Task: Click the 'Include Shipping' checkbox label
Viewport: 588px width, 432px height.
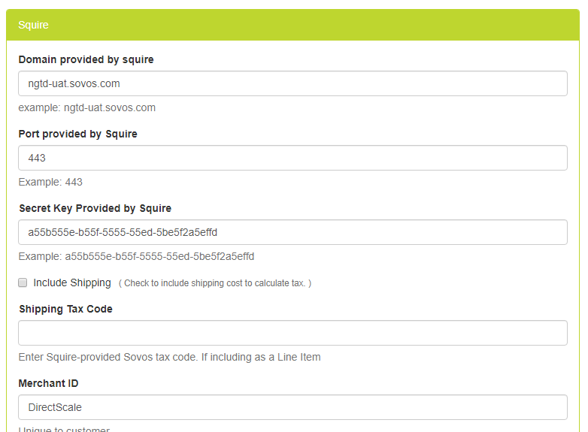Action: pyautogui.click(x=72, y=282)
